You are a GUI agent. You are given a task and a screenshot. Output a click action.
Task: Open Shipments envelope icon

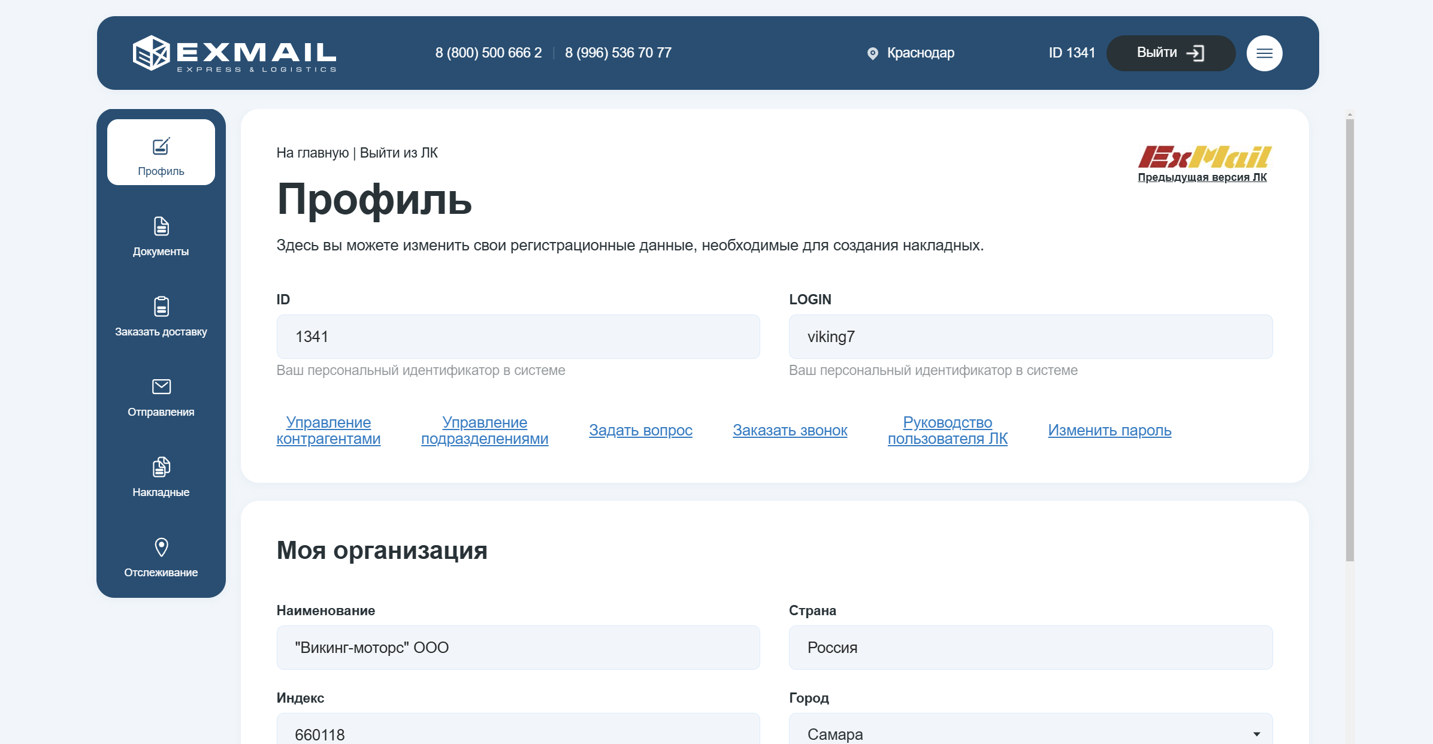click(161, 387)
